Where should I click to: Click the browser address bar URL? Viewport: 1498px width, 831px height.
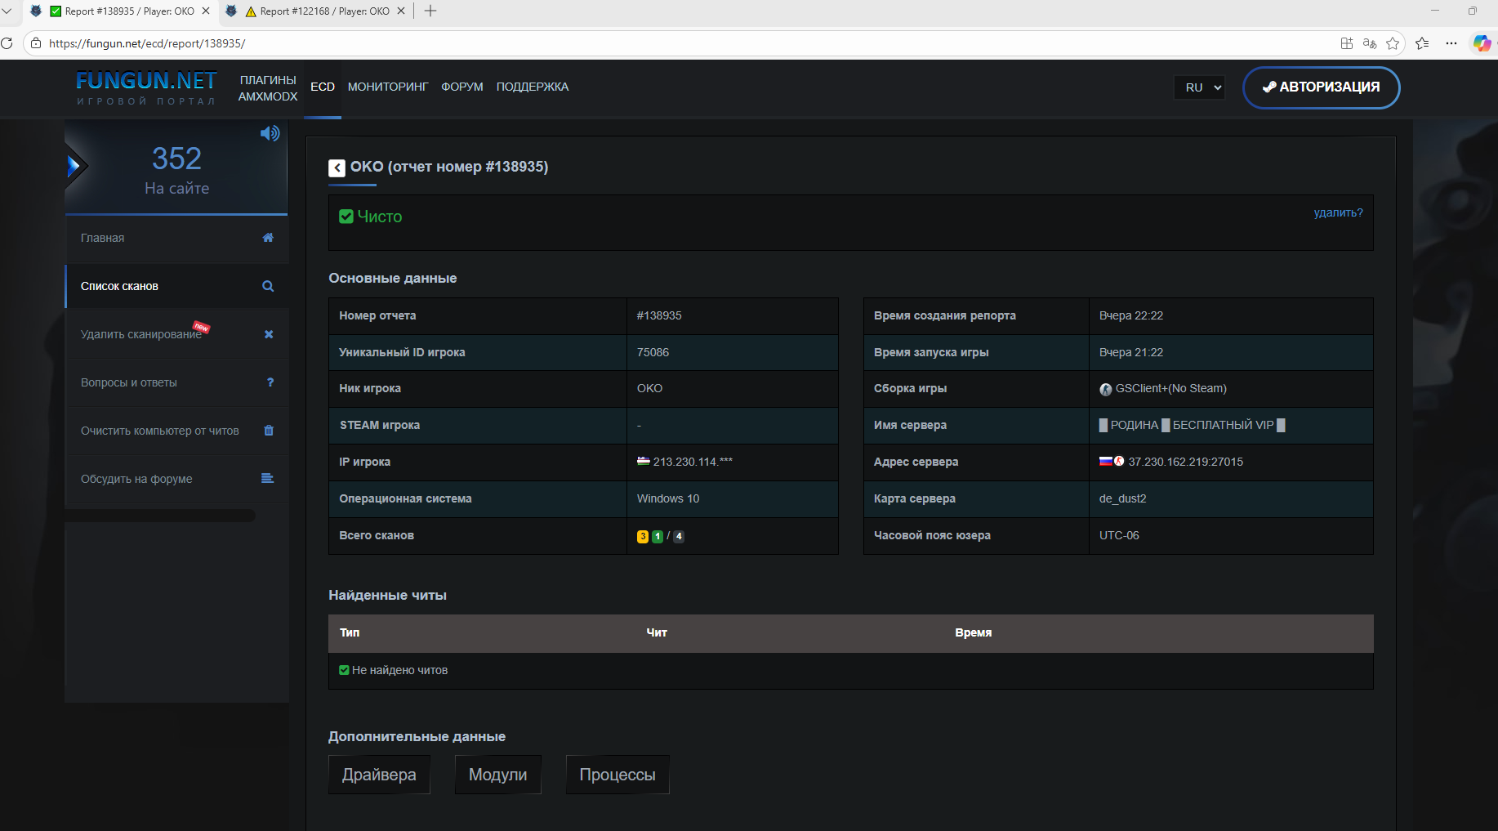(147, 43)
